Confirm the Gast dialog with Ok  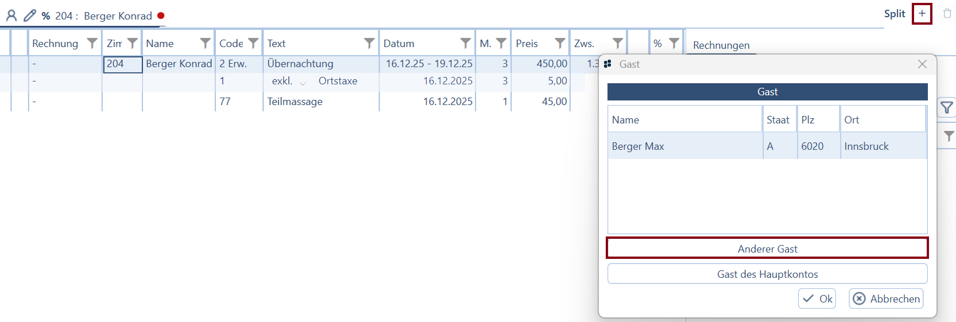coord(817,298)
